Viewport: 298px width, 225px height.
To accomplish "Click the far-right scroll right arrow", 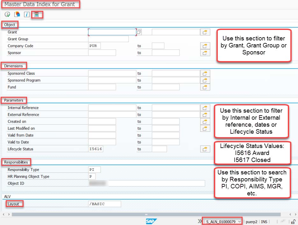I will [295, 214].
